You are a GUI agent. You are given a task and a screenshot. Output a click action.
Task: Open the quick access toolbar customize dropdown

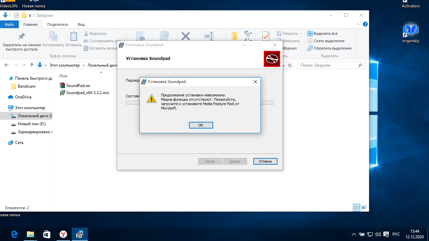(x=30, y=15)
